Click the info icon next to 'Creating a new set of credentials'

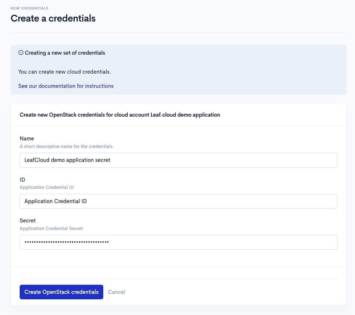coord(21,52)
